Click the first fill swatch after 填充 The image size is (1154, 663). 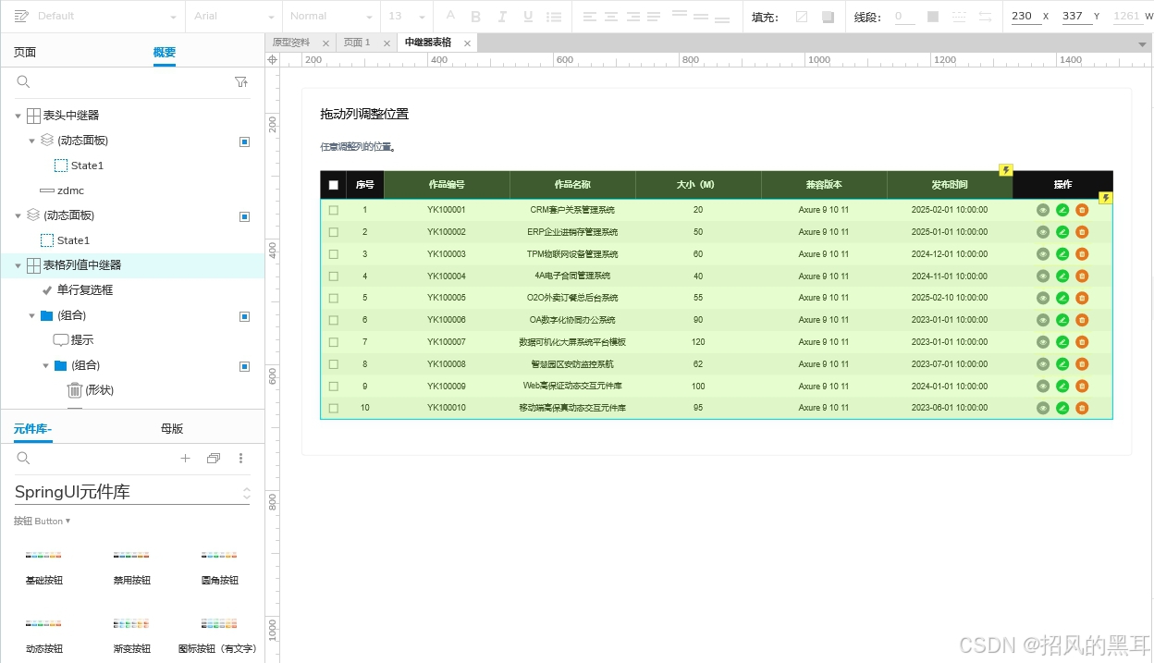[802, 17]
